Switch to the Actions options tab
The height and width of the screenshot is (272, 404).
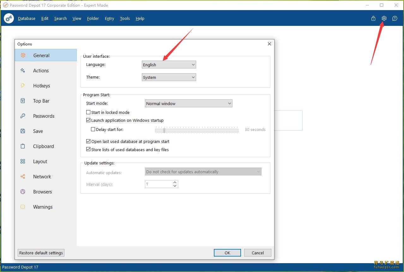pos(46,70)
